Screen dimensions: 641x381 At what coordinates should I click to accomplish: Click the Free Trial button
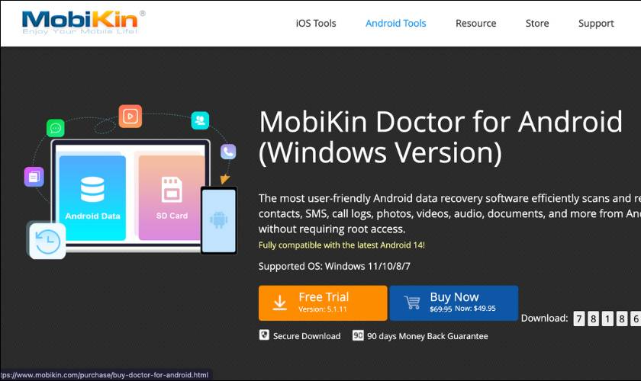pyautogui.click(x=323, y=303)
